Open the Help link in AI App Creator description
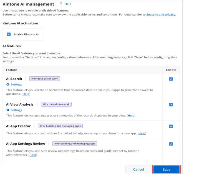This screenshot has width=222, height=174. click(142, 133)
